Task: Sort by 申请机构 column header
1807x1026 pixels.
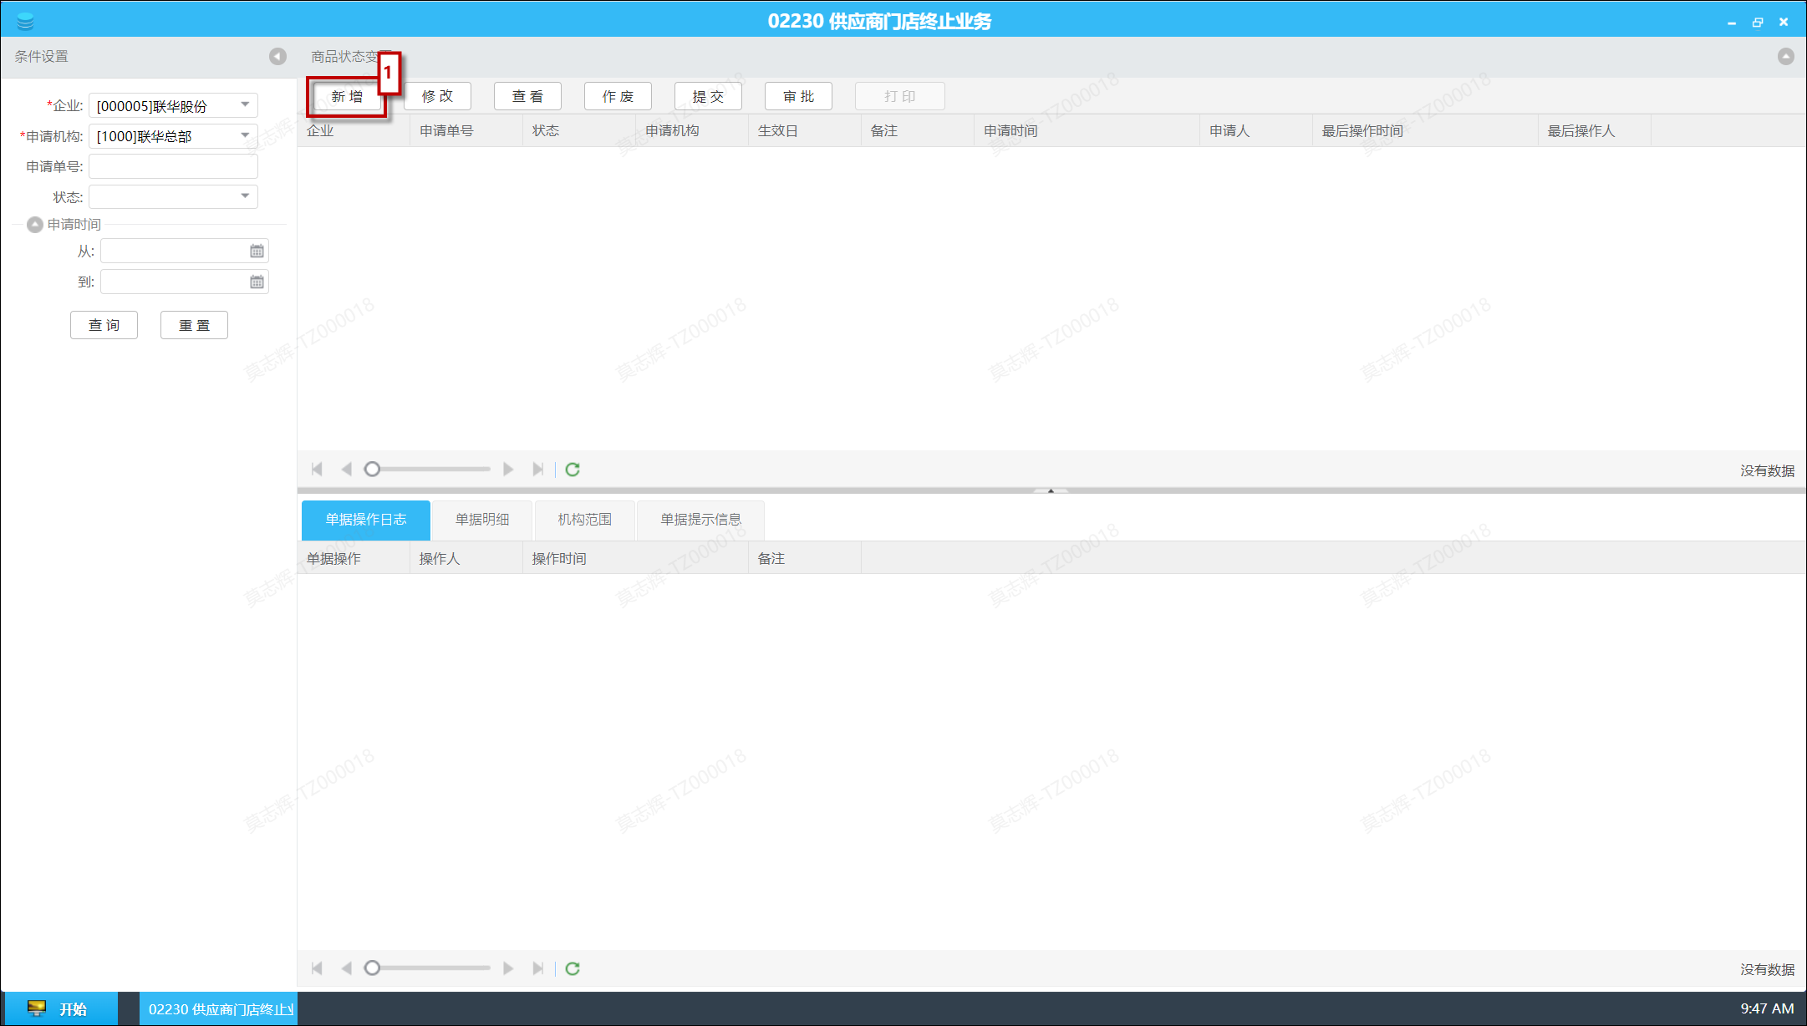Action: click(692, 131)
